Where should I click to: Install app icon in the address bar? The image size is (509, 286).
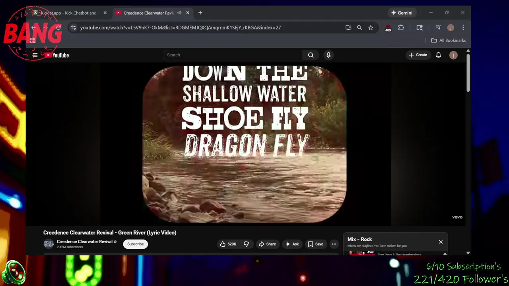pyautogui.click(x=348, y=28)
